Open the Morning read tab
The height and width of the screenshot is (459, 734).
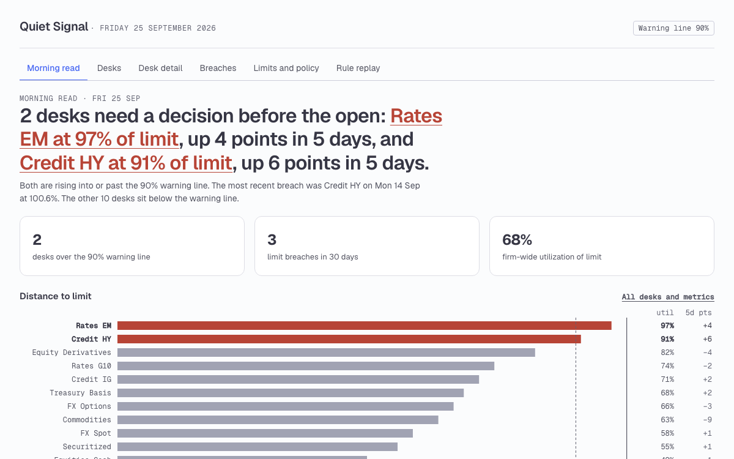(x=53, y=68)
